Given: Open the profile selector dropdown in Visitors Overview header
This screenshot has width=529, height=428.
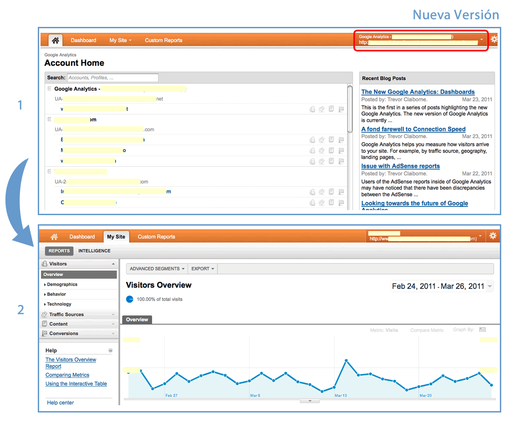Looking at the screenshot, I should [480, 236].
